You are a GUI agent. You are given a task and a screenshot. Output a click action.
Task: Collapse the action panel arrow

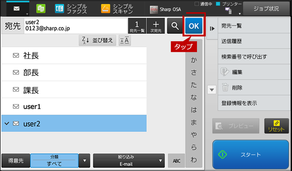tap(212, 29)
